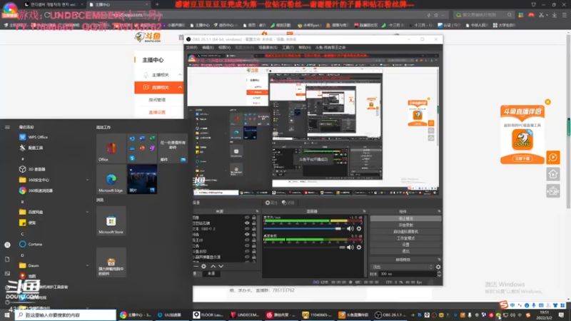Toggle lock of 公告 source
571x321 pixels.
click(254, 245)
